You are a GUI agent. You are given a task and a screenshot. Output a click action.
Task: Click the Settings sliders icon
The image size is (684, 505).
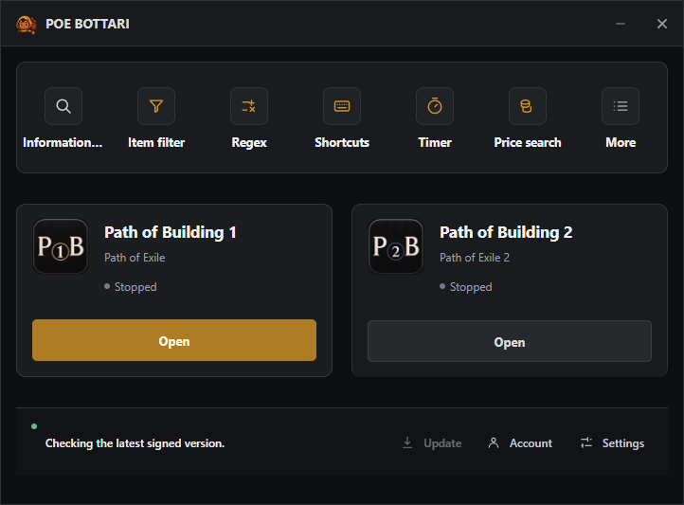tap(586, 442)
